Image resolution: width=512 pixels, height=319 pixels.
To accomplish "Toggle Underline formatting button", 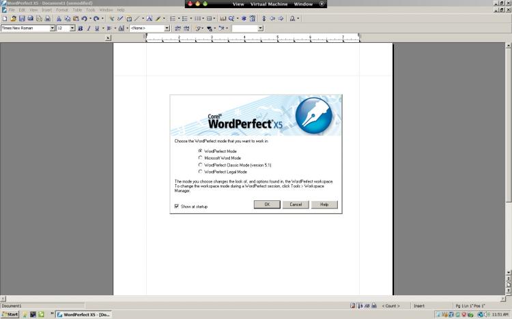I will tap(96, 29).
